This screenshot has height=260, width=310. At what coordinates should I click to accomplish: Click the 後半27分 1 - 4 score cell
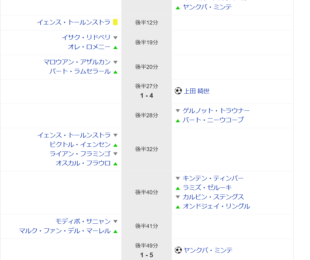[146, 91]
